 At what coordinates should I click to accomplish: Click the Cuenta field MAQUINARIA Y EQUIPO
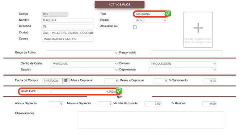coord(67,39)
